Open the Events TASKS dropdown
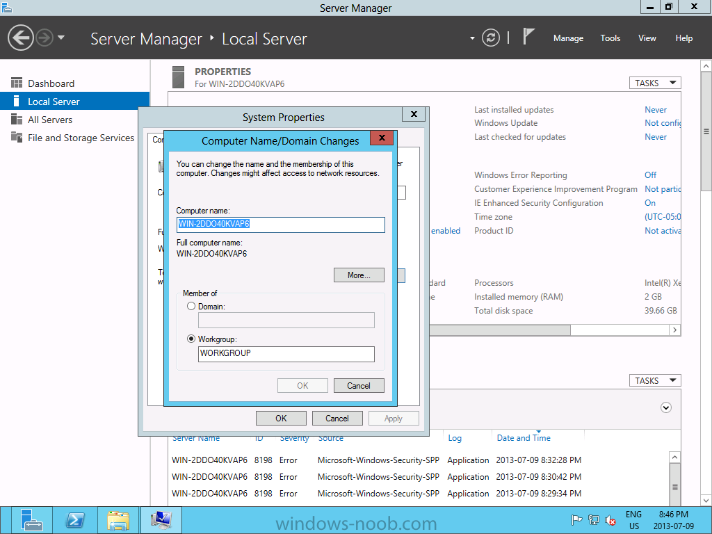This screenshot has height=534, width=712. 655,380
